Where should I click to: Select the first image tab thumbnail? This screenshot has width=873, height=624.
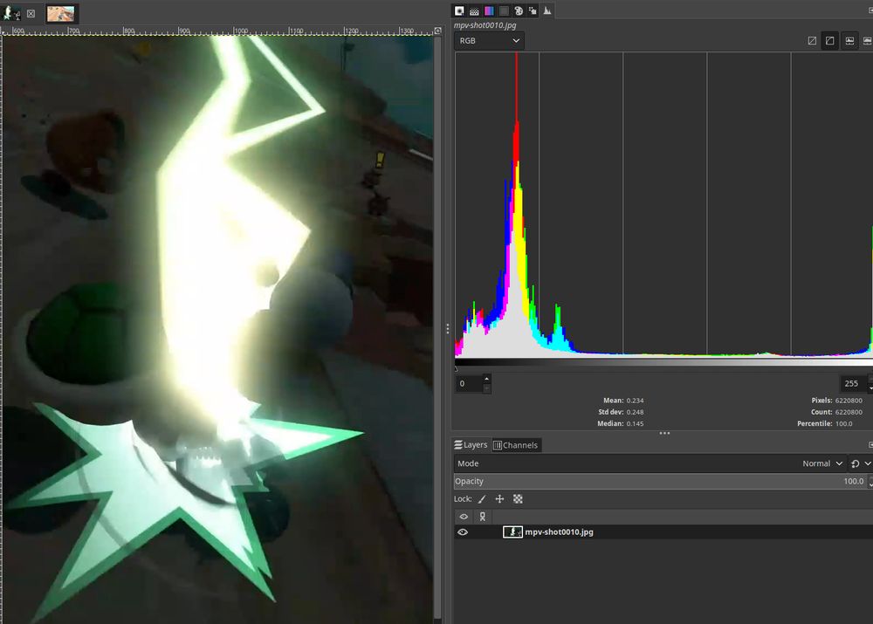10,13
